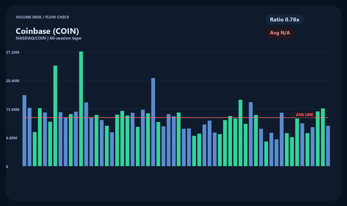Click the 6.80M axis label
This screenshot has height=206, width=347.
(11, 138)
